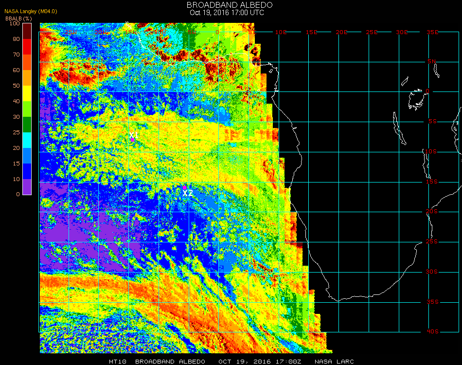Click the '20W' longitude label
This screenshot has height=365, width=462.
click(101, 32)
